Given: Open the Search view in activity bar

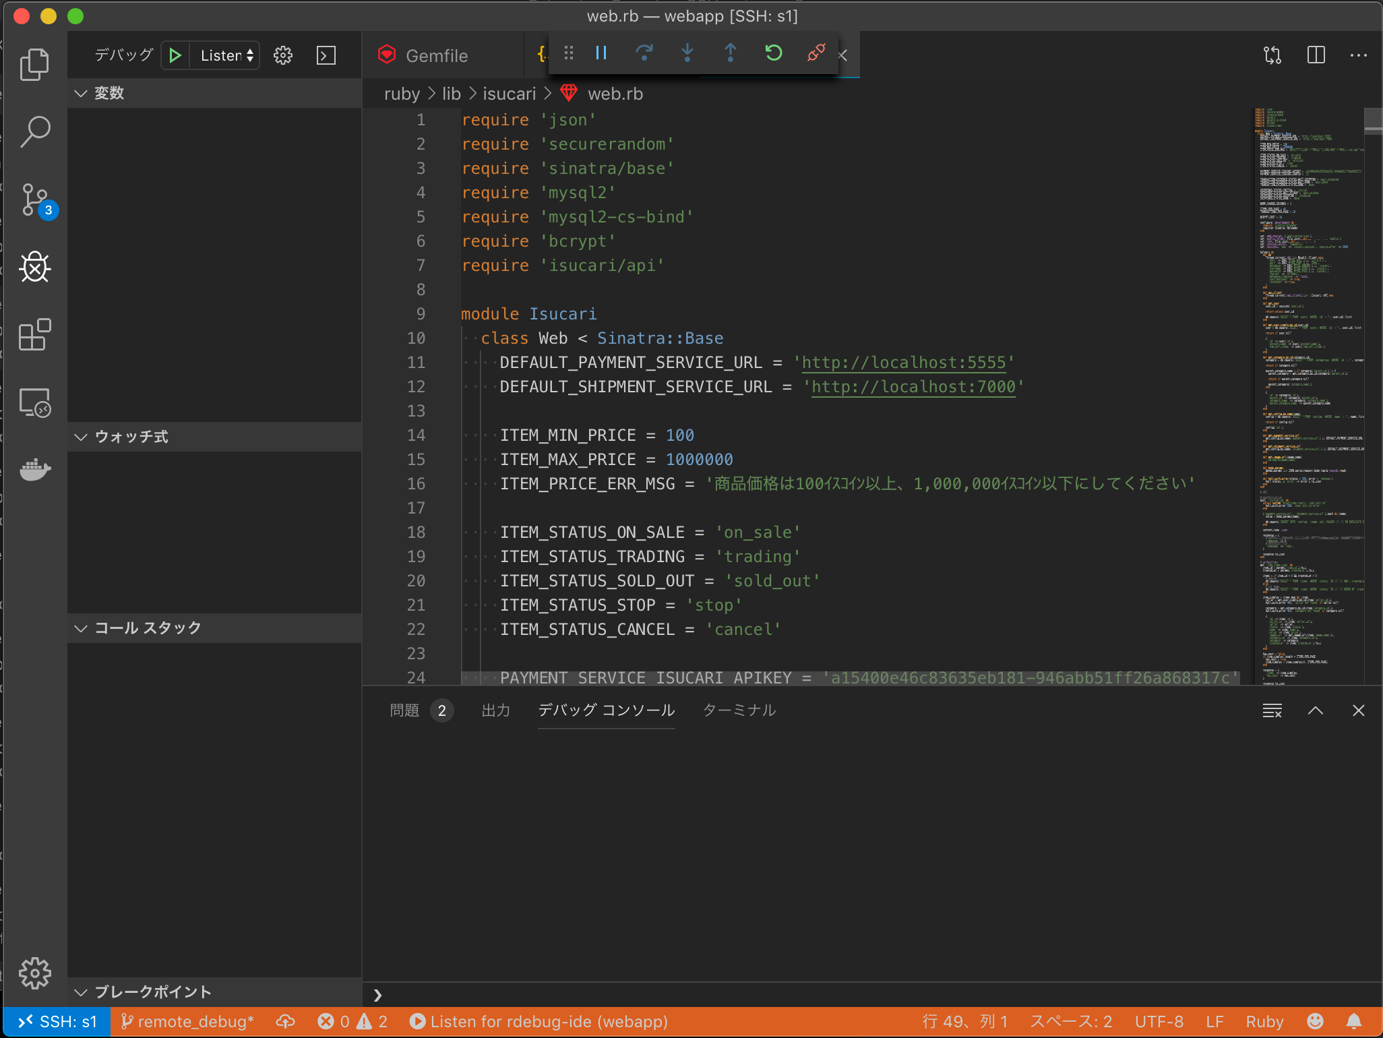Looking at the screenshot, I should point(34,132).
